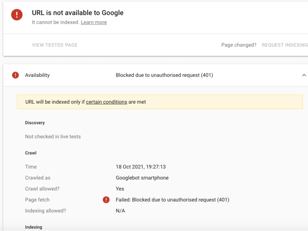This screenshot has height=231, width=308.
Task: Collapse the Availability section with the chevron
Action: 304,75
